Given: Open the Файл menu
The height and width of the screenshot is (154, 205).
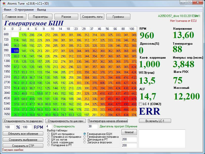Looking at the screenshot, I should (x=8, y=10).
